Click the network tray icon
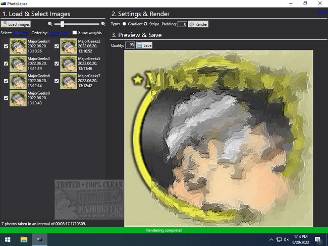Screen dimensions: 328x246 point(279,240)
